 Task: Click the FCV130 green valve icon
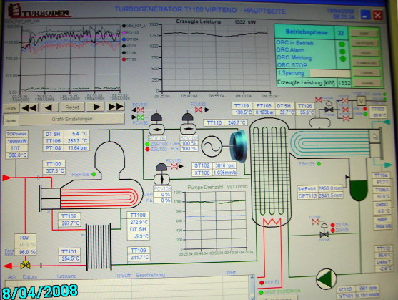point(140,117)
